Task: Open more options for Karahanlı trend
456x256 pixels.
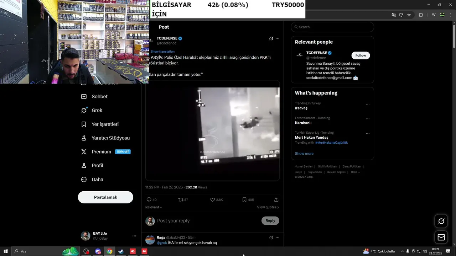Action: pos(368,119)
